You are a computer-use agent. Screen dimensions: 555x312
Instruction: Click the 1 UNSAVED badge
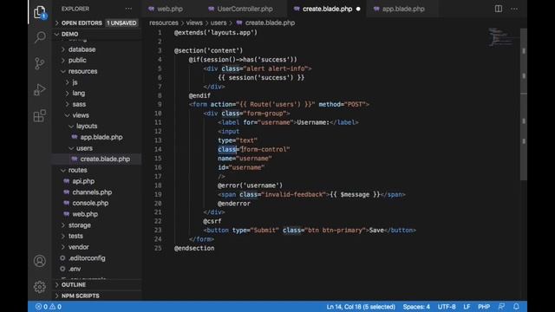click(x=121, y=23)
